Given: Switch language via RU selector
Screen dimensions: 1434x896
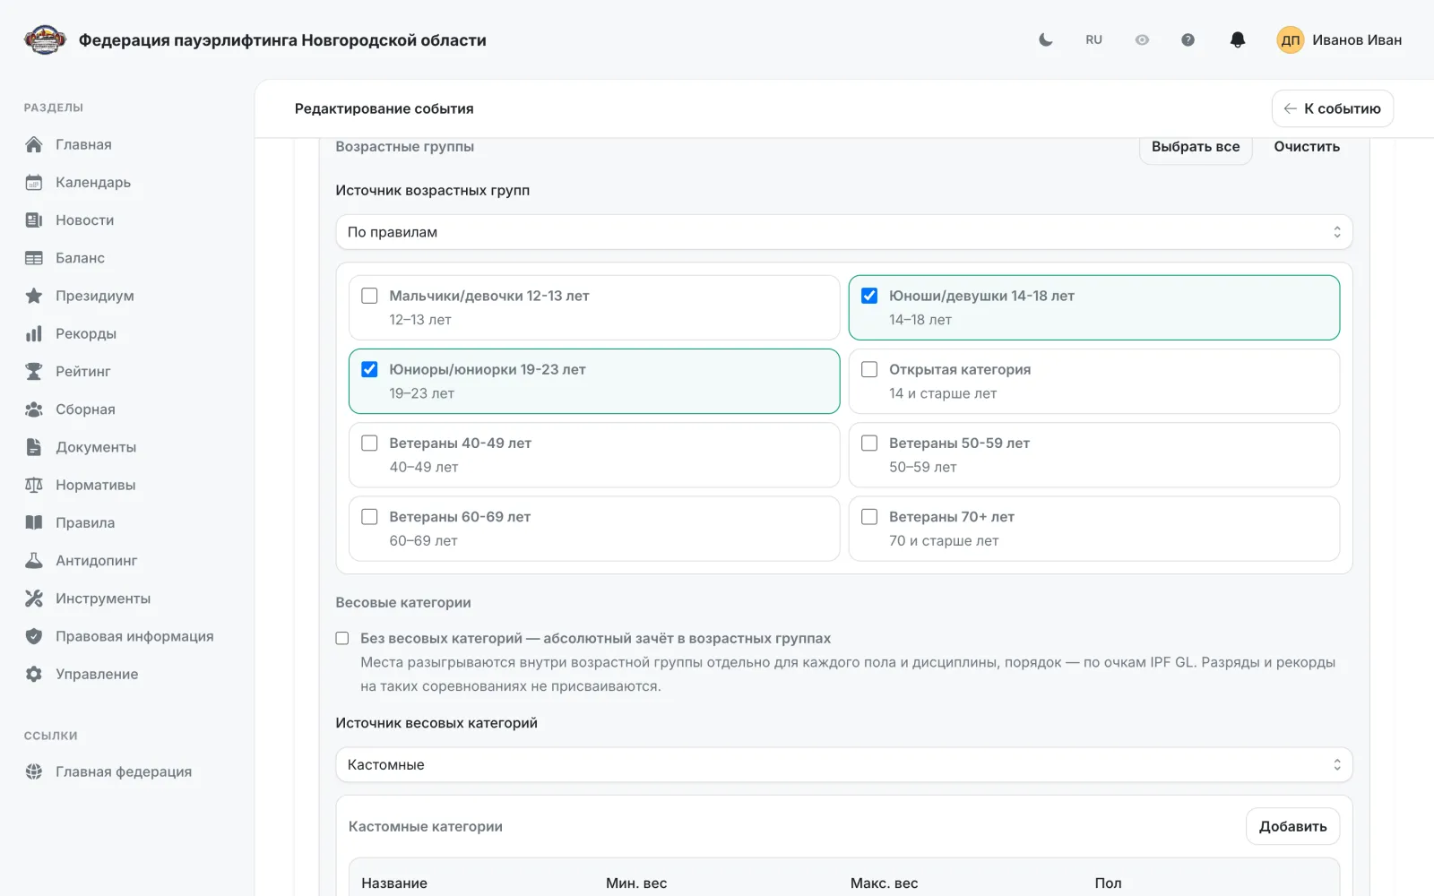Looking at the screenshot, I should [1093, 39].
